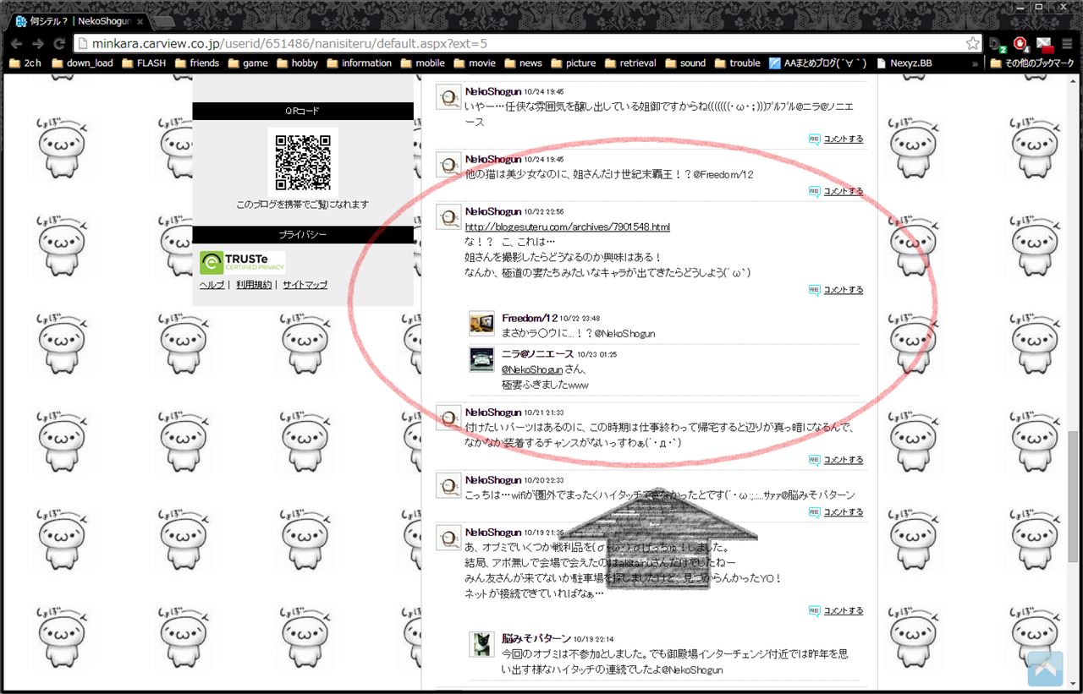Show hidden bookmarks with the » chevron
Viewport: 1083px width, 694px height.
[x=976, y=63]
